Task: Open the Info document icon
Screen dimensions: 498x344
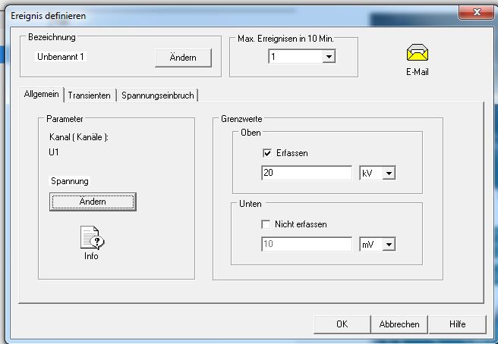Action: point(91,239)
